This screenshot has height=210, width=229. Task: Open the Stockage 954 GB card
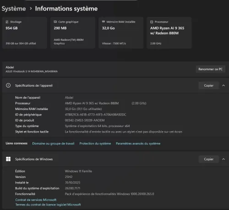(x=25, y=33)
